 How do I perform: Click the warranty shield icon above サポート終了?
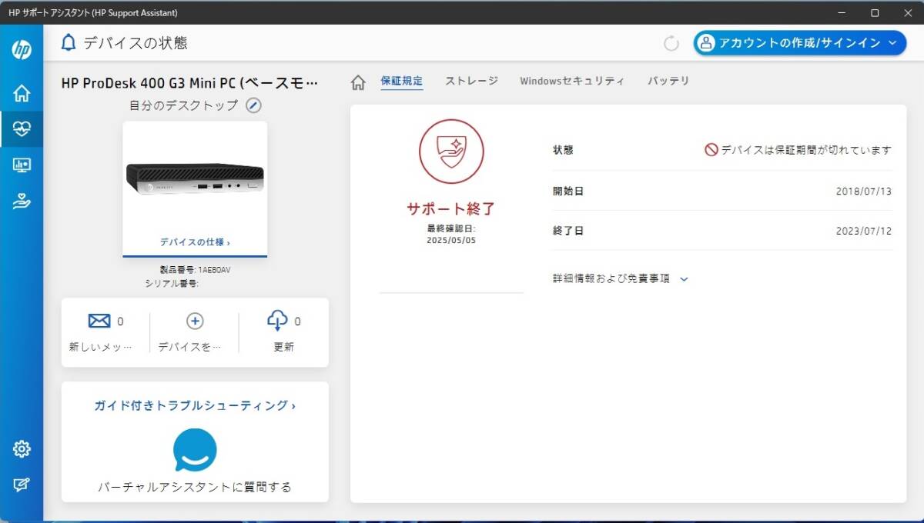[451, 151]
